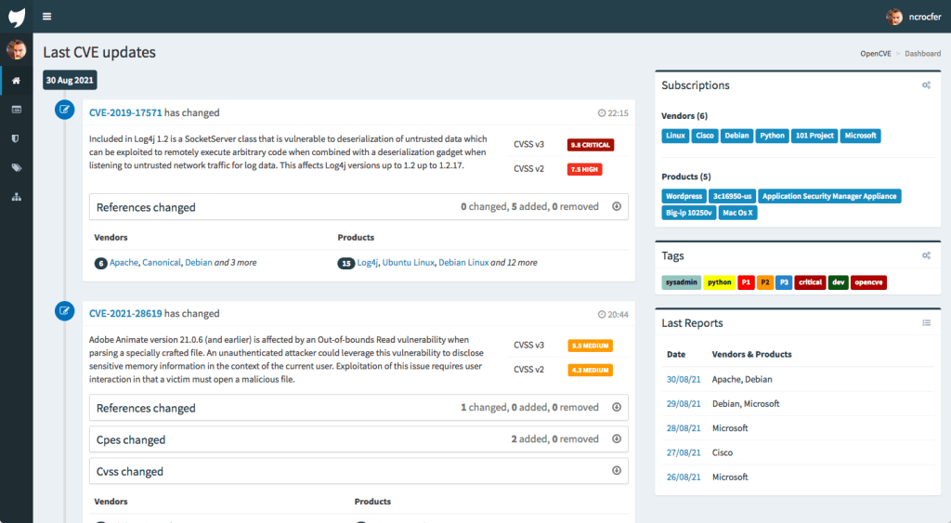Open the ncrocfer user menu

[914, 17]
